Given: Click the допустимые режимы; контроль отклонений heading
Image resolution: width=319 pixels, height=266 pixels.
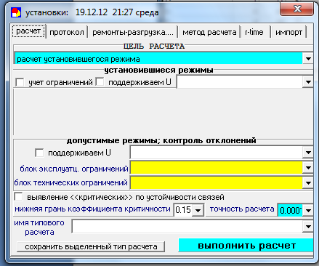Looking at the screenshot, I should (161, 140).
